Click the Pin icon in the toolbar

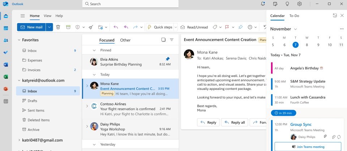point(240,27)
